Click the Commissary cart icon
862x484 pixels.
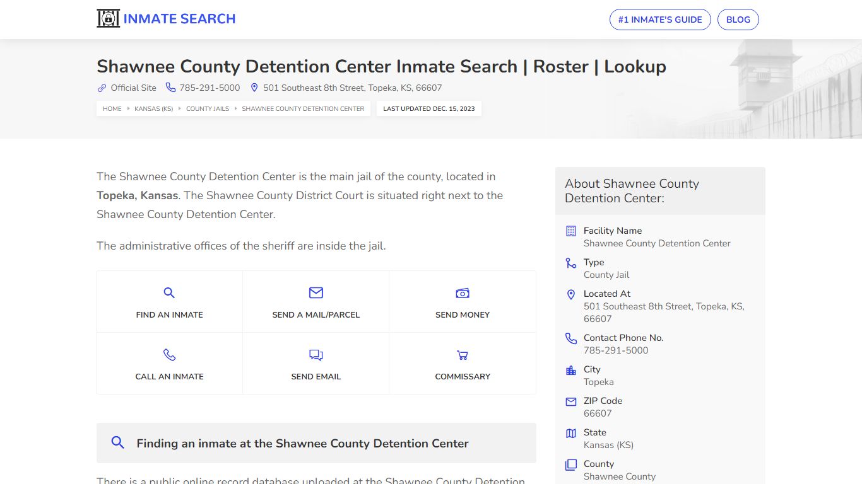(463, 355)
